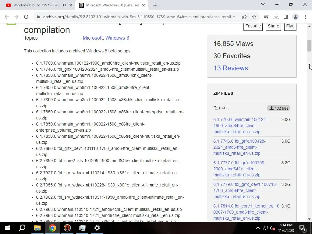Click the 30 Favorites text
The height and width of the screenshot is (234, 312).
coord(232,56)
